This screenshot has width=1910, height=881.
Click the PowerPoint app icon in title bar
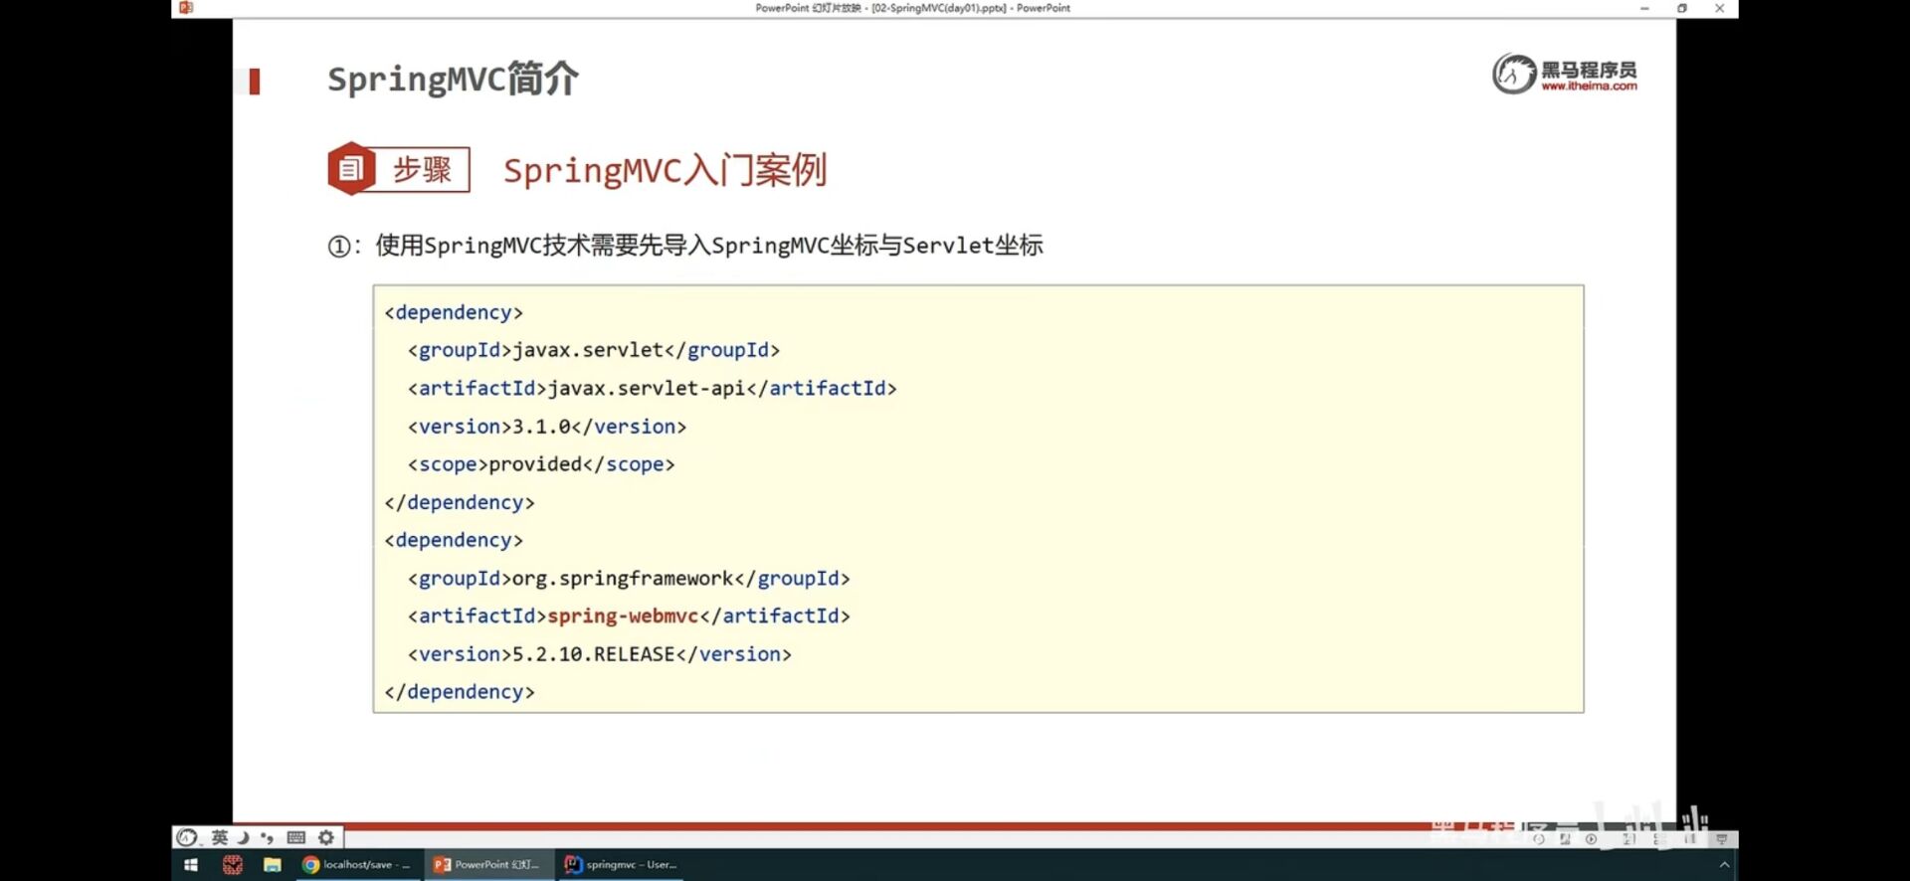(186, 8)
